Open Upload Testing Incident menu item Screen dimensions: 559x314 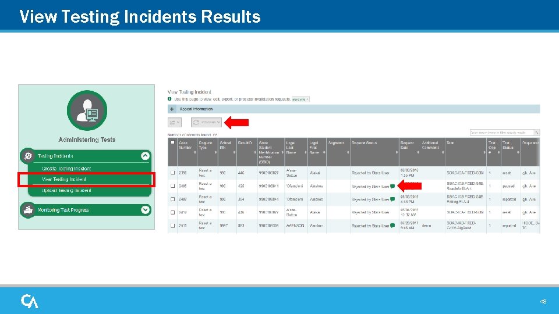point(66,191)
